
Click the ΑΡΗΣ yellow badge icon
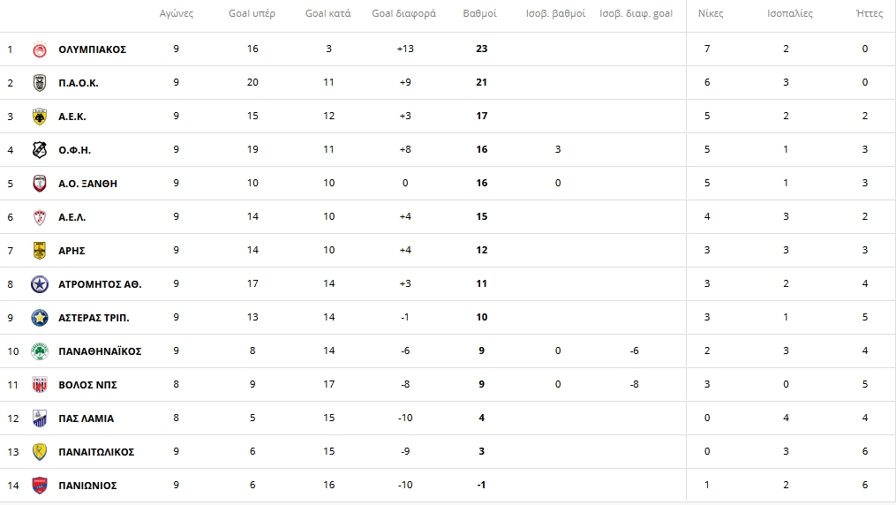click(39, 251)
